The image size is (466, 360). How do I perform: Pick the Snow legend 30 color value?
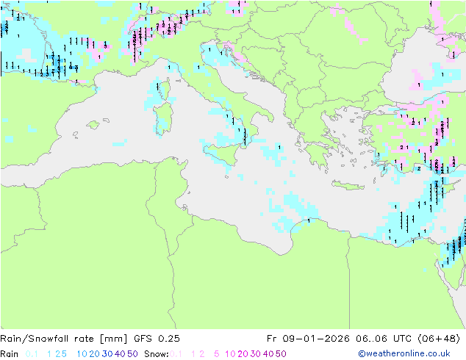(256, 354)
